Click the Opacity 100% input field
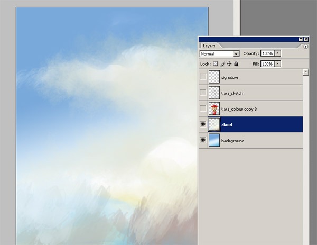Image resolution: width=317 pixels, height=245 pixels. pos(267,53)
